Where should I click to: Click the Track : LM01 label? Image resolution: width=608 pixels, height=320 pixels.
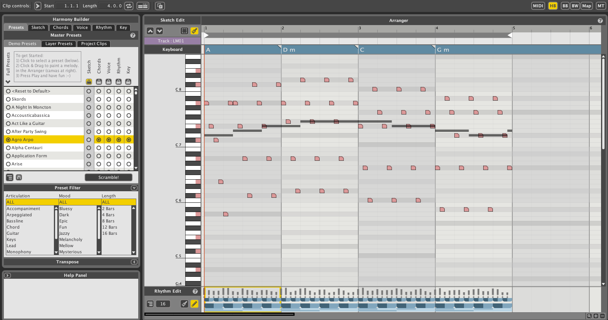173,41
